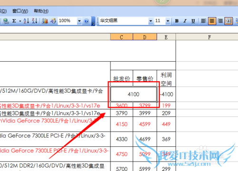Toggle bold formatting

(177, 21)
